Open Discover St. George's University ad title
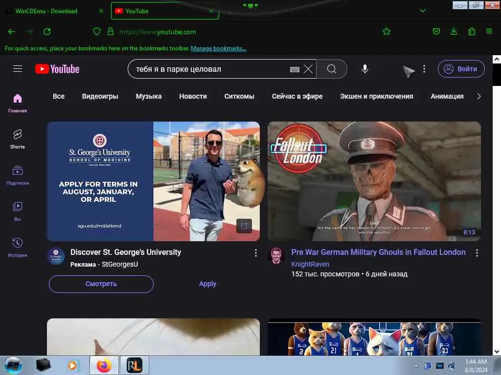 126,252
